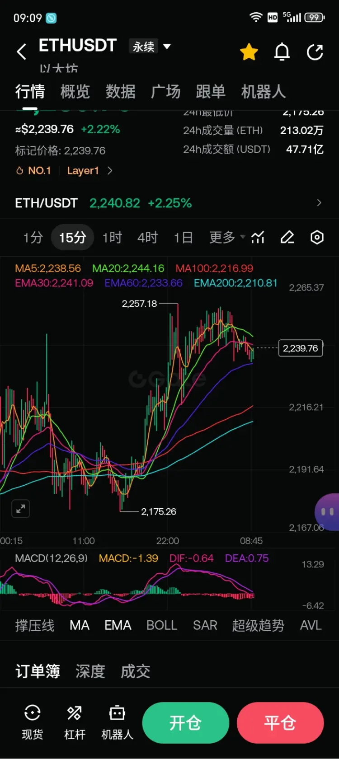Toggle the BOLL indicator
The width and height of the screenshot is (339, 759).
coord(162,626)
